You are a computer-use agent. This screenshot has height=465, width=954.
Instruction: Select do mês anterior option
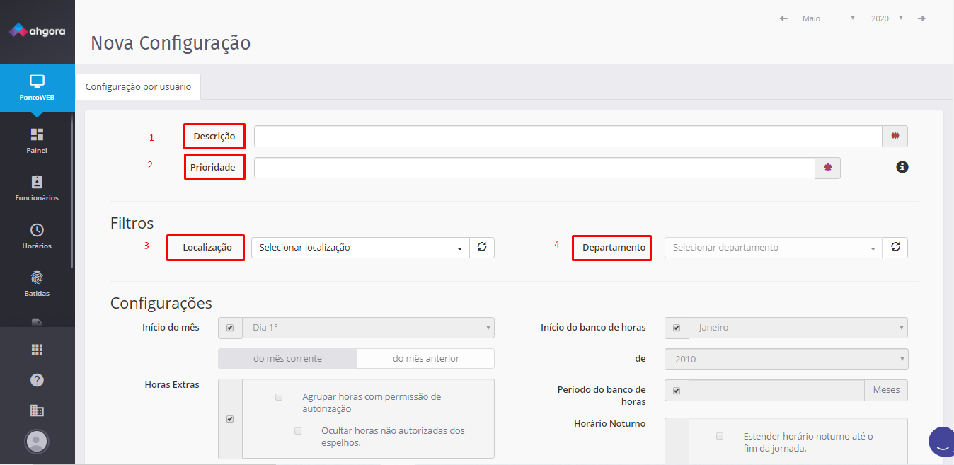[426, 358]
